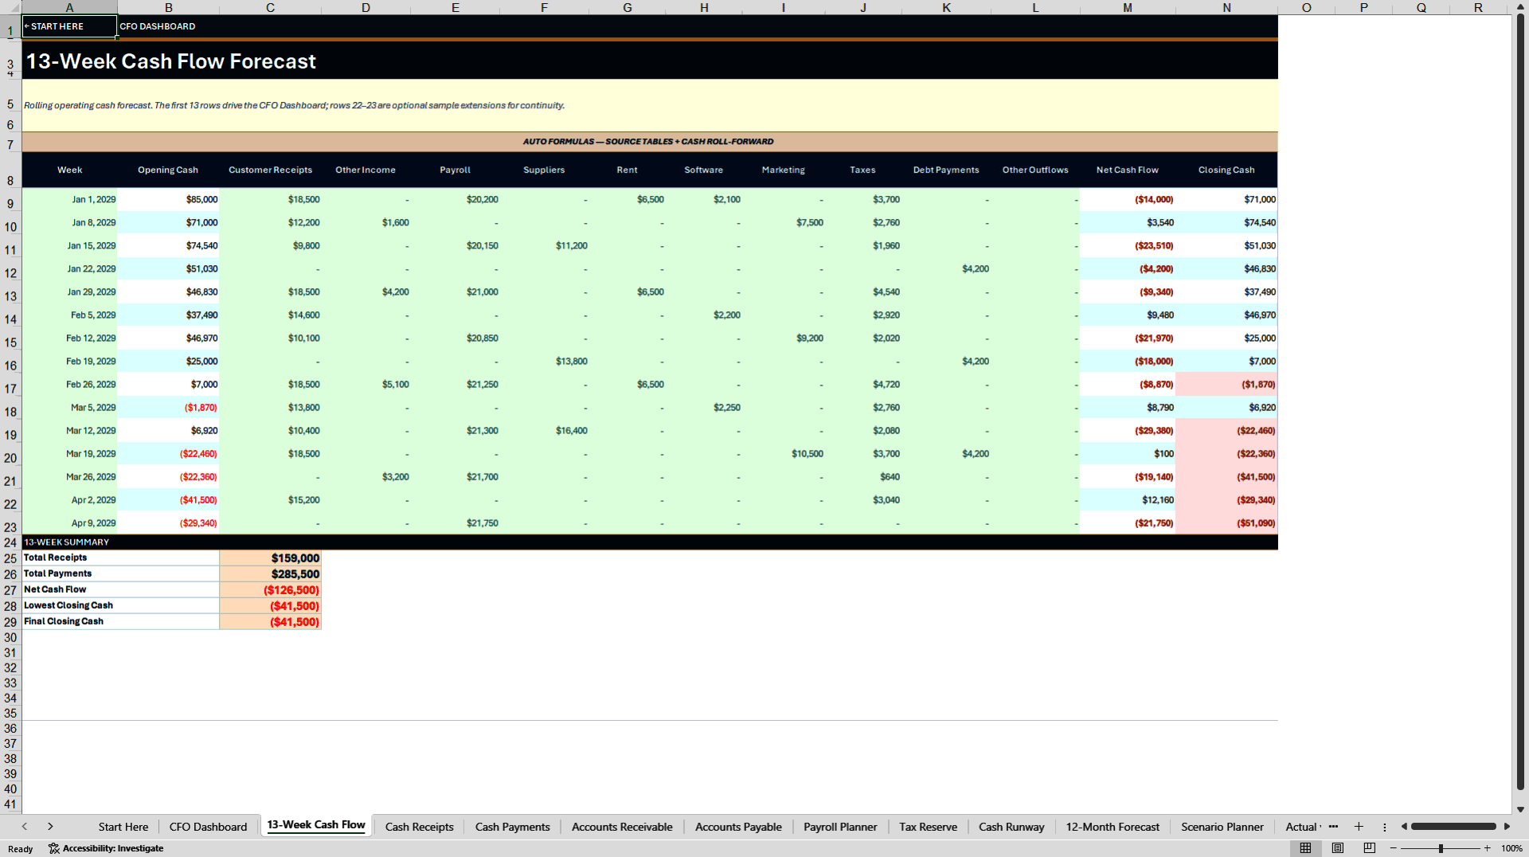Image resolution: width=1529 pixels, height=857 pixels.
Task: Switch to Page Break Preview
Action: point(1370,848)
